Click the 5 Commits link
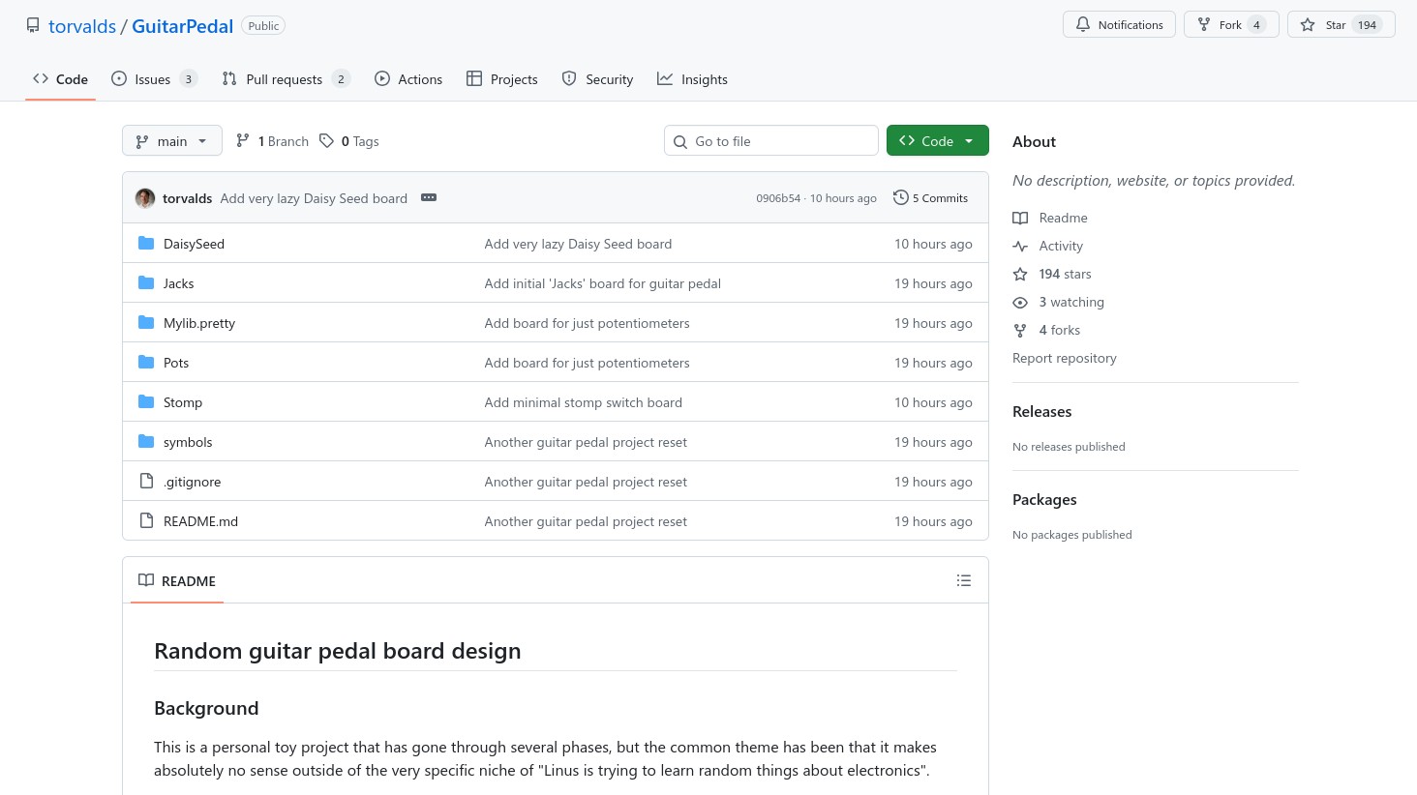 pyautogui.click(x=930, y=197)
